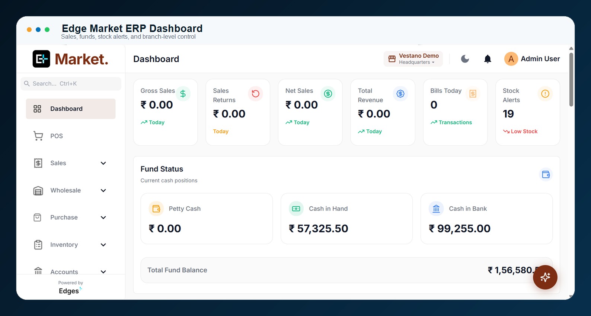Click the Cash in Hand amount ₹ 57,325.50
591x316 pixels.
pyautogui.click(x=319, y=229)
